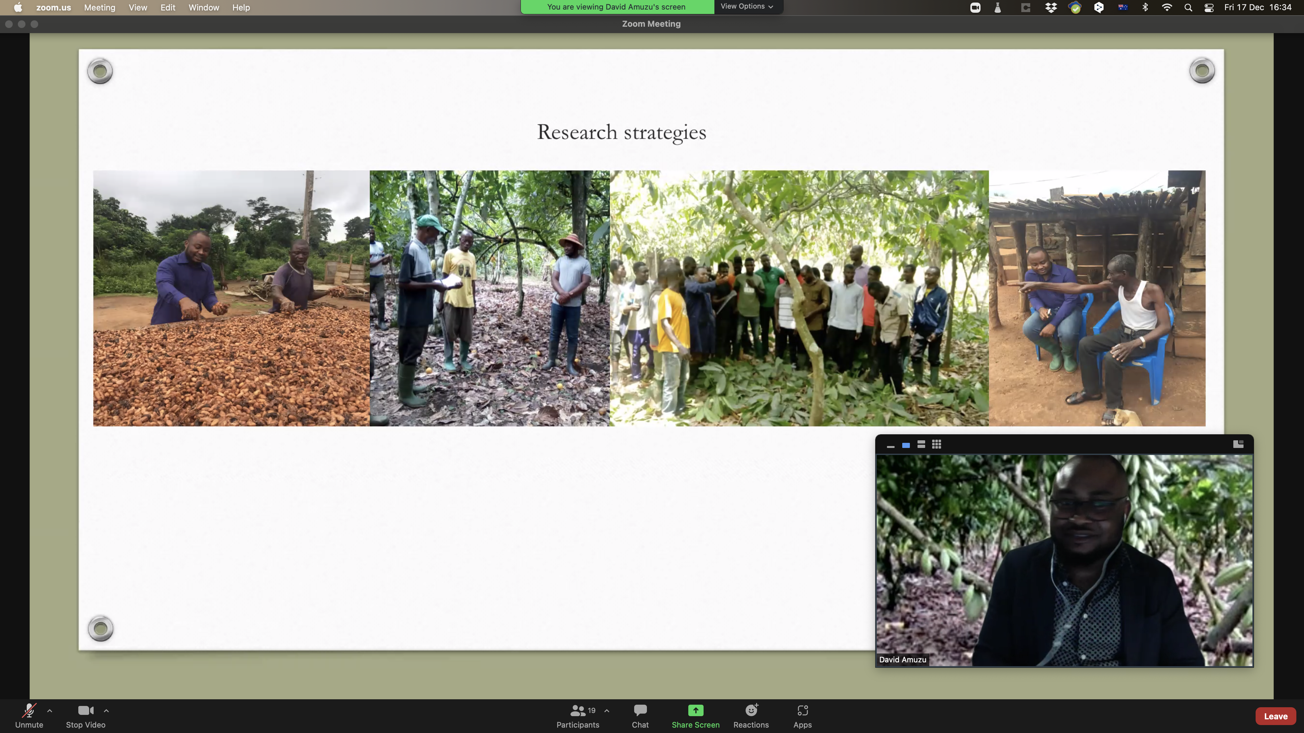
Task: Hide the floating video thumbnail panel
Action: coord(890,445)
